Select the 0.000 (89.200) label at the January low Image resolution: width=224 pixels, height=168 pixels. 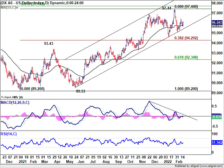pyautogui.click(x=33, y=89)
